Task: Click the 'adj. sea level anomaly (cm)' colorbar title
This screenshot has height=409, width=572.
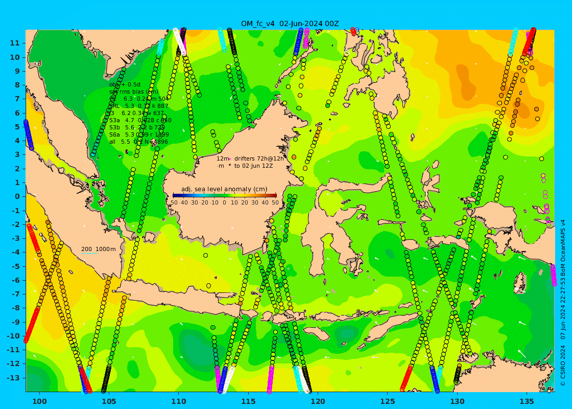Action: (x=224, y=189)
